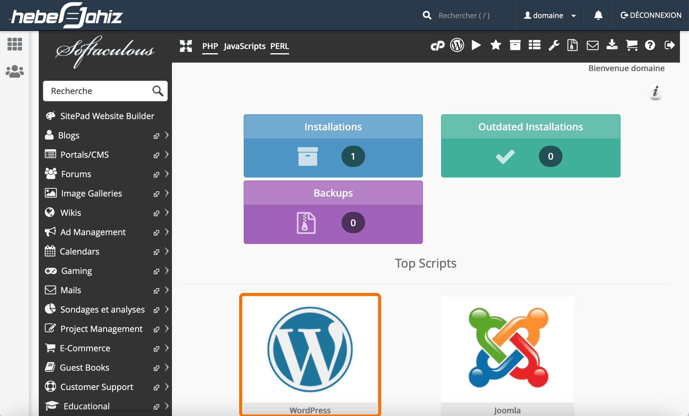
Task: Open WordPress manager icon in Softaculous toolbar
Action: (x=457, y=45)
